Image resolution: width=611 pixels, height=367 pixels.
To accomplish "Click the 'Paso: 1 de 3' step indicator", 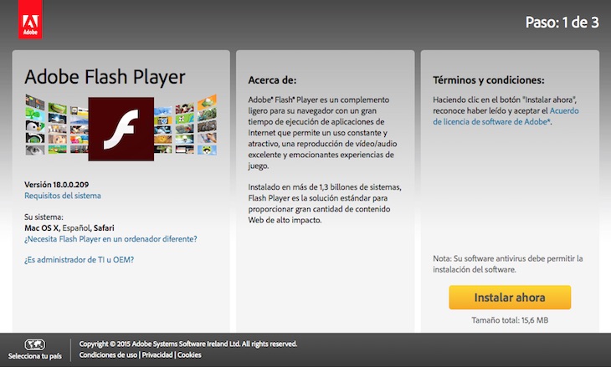I will [x=562, y=23].
